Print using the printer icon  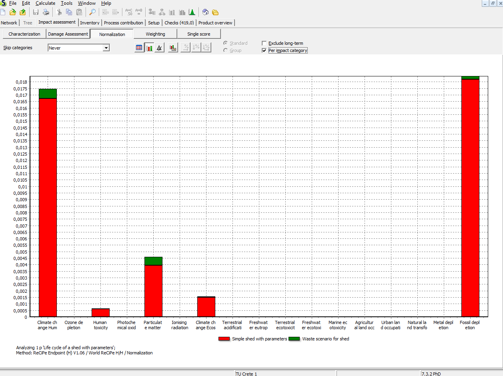[46, 12]
